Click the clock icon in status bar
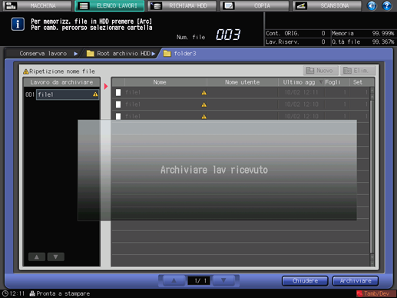Image resolution: width=397 pixels, height=298 pixels. pos(5,293)
